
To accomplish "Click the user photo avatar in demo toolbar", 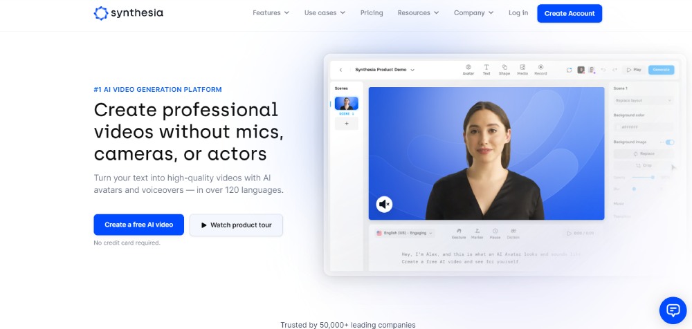I will click(x=592, y=70).
